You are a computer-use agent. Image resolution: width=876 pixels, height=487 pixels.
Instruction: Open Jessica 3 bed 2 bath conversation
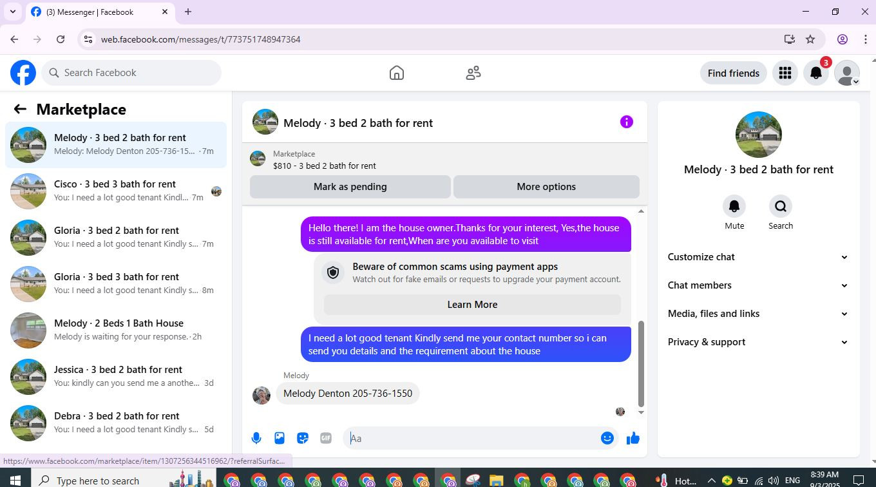point(116,376)
